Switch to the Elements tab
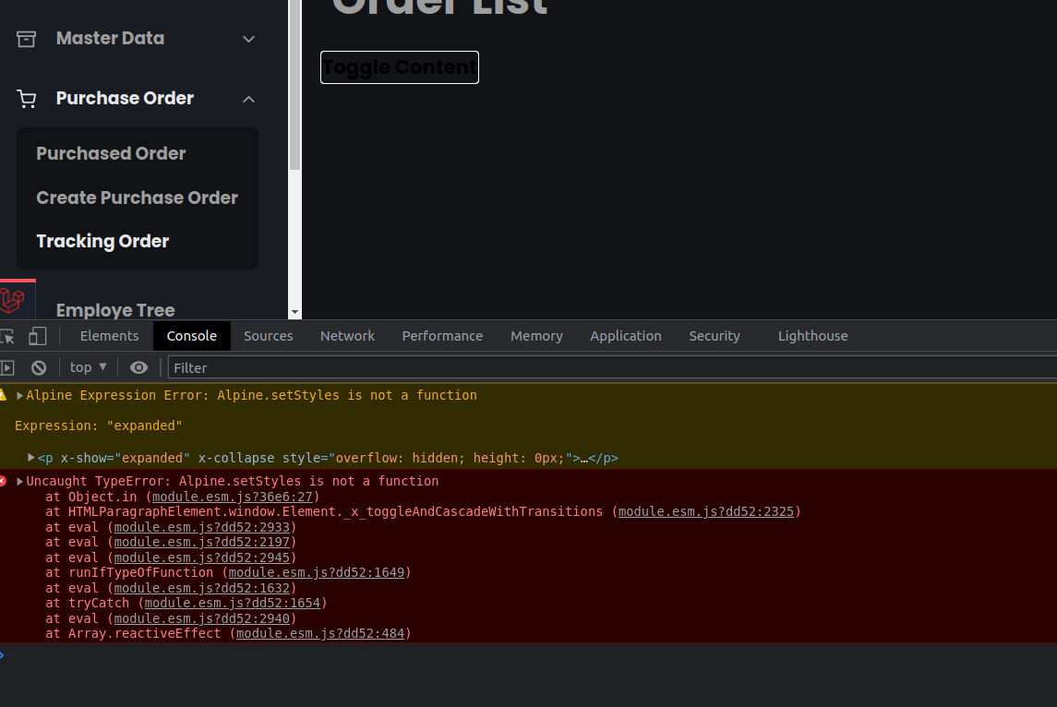1057x707 pixels. (x=109, y=336)
